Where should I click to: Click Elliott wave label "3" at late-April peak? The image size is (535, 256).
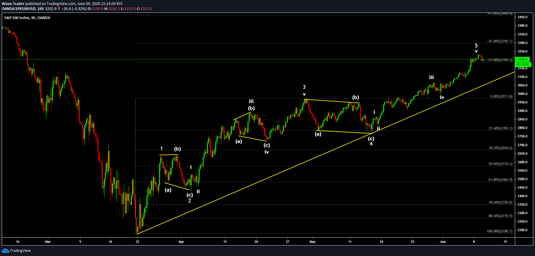[x=304, y=87]
